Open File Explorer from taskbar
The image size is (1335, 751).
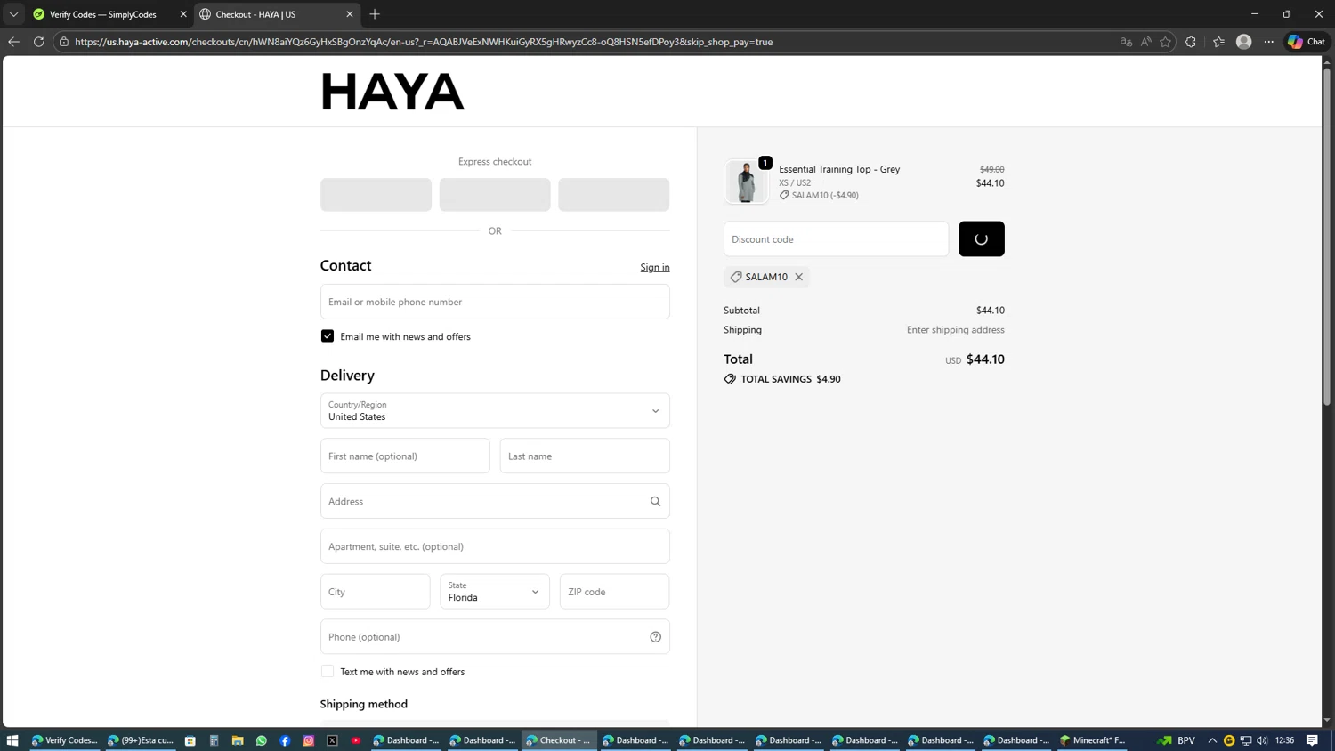click(238, 739)
